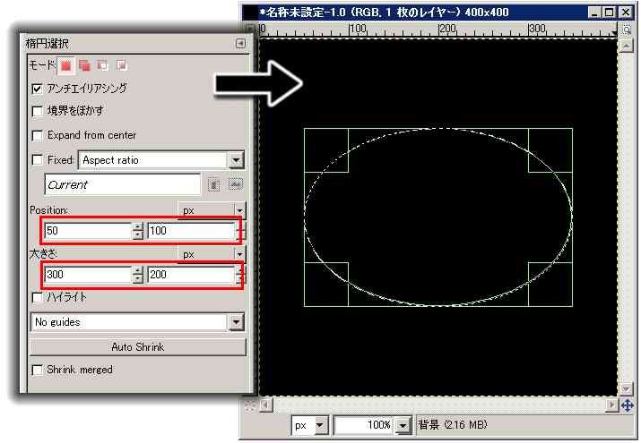Click Position X value stepper arrows

[138, 231]
